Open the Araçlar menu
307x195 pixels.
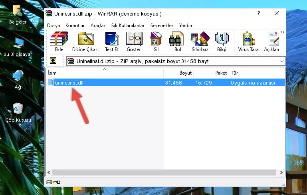click(x=98, y=26)
